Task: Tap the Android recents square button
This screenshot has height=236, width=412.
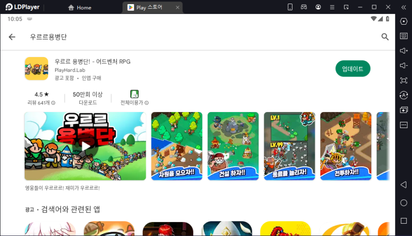Action: pyautogui.click(x=404, y=221)
